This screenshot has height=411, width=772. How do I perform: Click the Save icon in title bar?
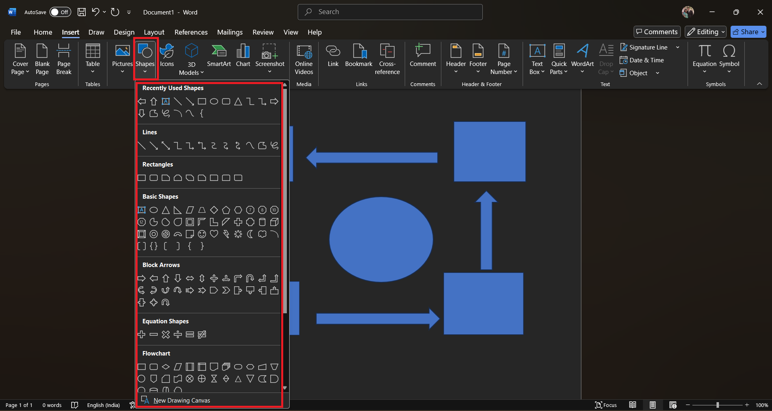[82, 12]
